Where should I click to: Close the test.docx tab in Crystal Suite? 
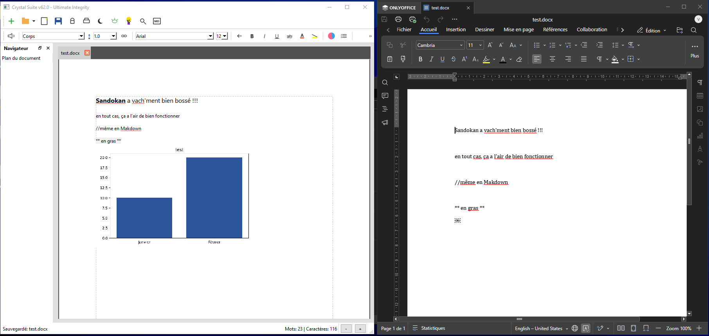tap(87, 53)
